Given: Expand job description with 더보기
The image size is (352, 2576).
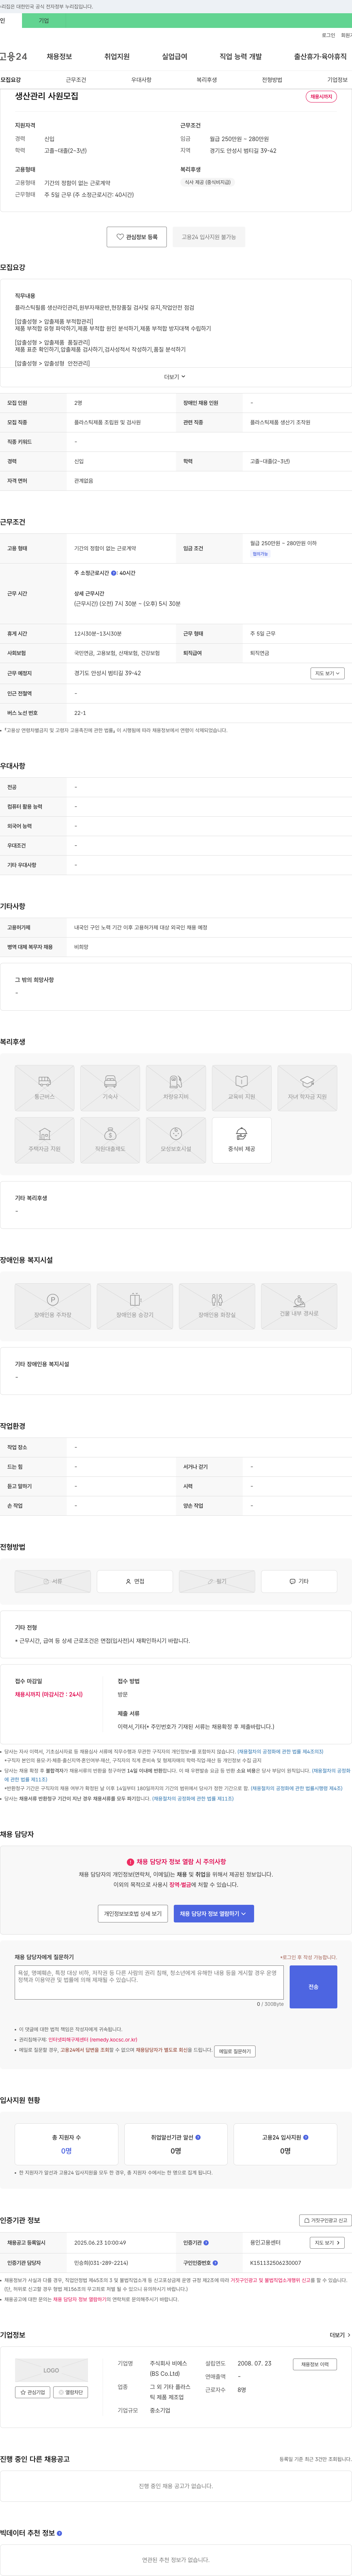Looking at the screenshot, I should [x=175, y=377].
